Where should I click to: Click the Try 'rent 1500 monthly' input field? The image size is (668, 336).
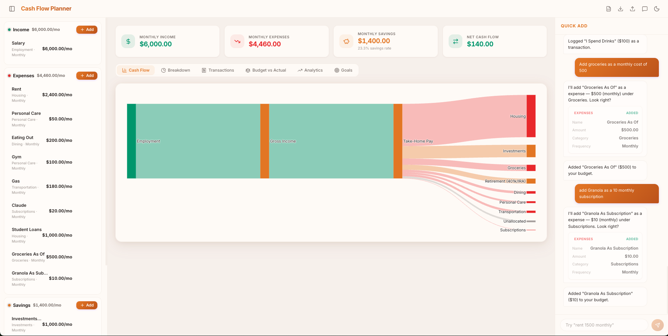(x=604, y=325)
